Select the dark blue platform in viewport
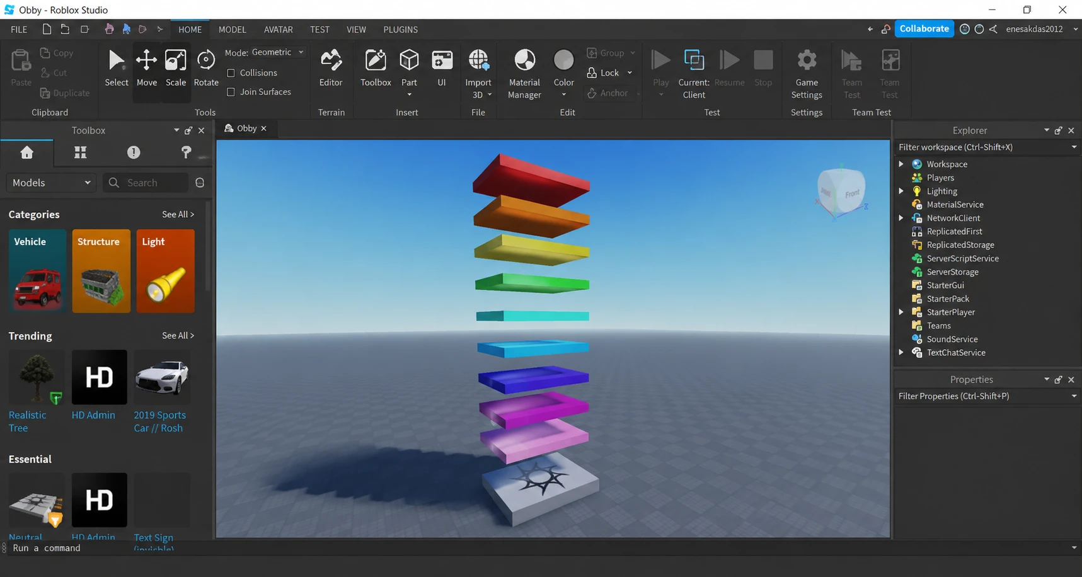The image size is (1082, 577). (x=533, y=379)
